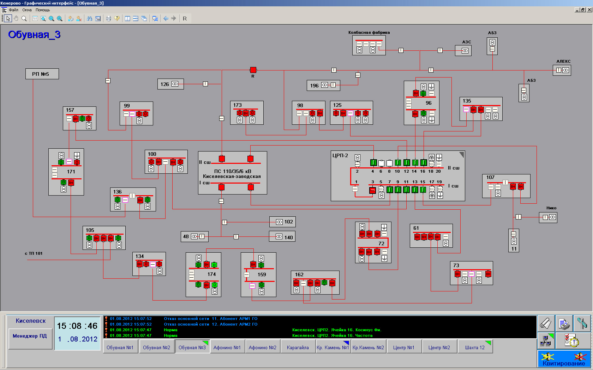Open search with the binoculars icon
The height and width of the screenshot is (370, 593).
pos(90,18)
